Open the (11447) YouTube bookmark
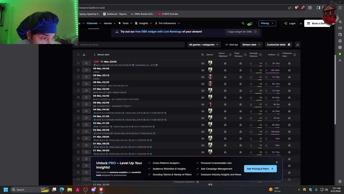Screen dimensions: 344x194 (x=168, y=14)
